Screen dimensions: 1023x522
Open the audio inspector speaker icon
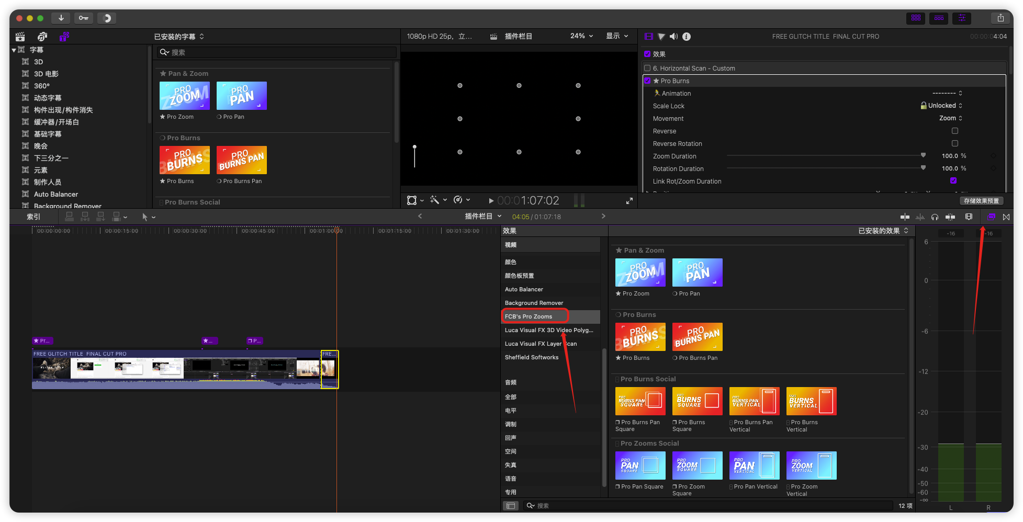pos(673,37)
